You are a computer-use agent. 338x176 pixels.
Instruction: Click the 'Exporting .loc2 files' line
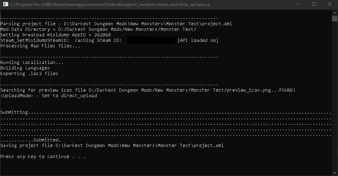coord(29,74)
